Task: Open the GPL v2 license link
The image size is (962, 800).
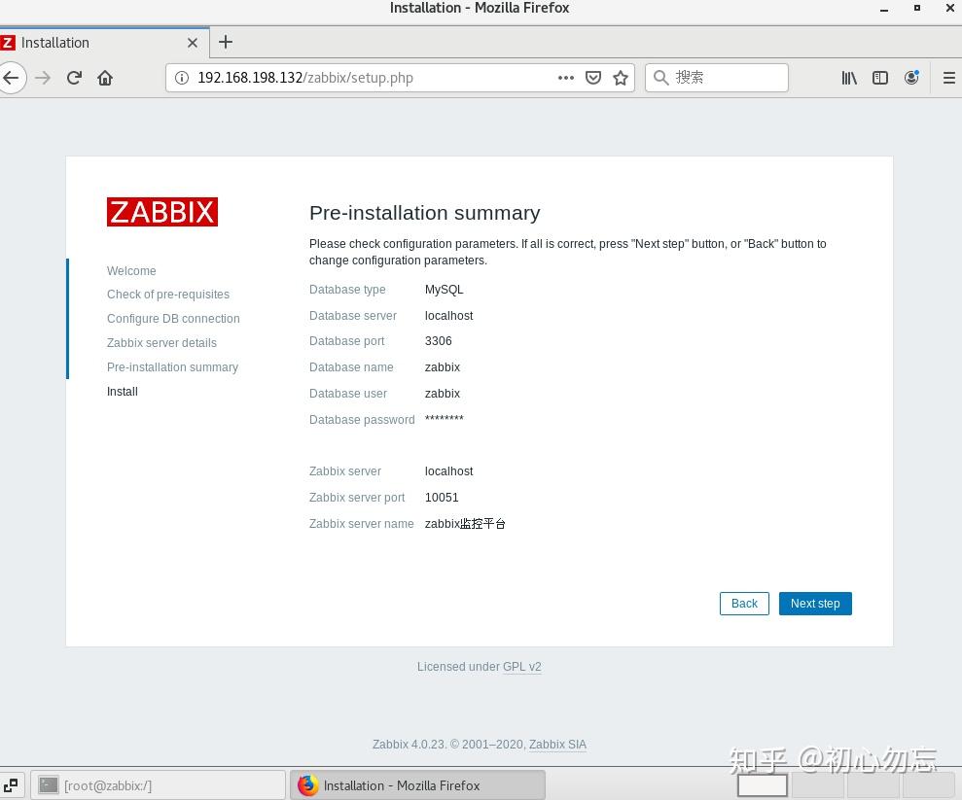Action: [x=522, y=667]
